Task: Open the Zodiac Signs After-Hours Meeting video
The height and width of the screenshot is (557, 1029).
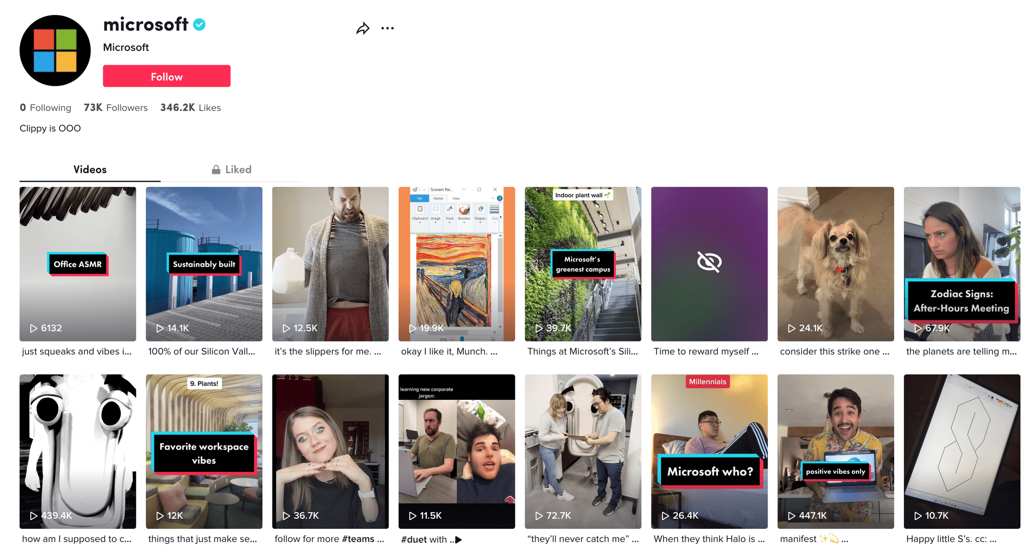Action: tap(961, 264)
